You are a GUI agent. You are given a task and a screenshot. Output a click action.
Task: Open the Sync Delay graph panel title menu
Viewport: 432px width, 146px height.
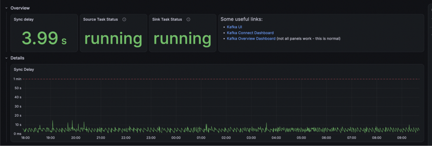pyautogui.click(x=24, y=69)
